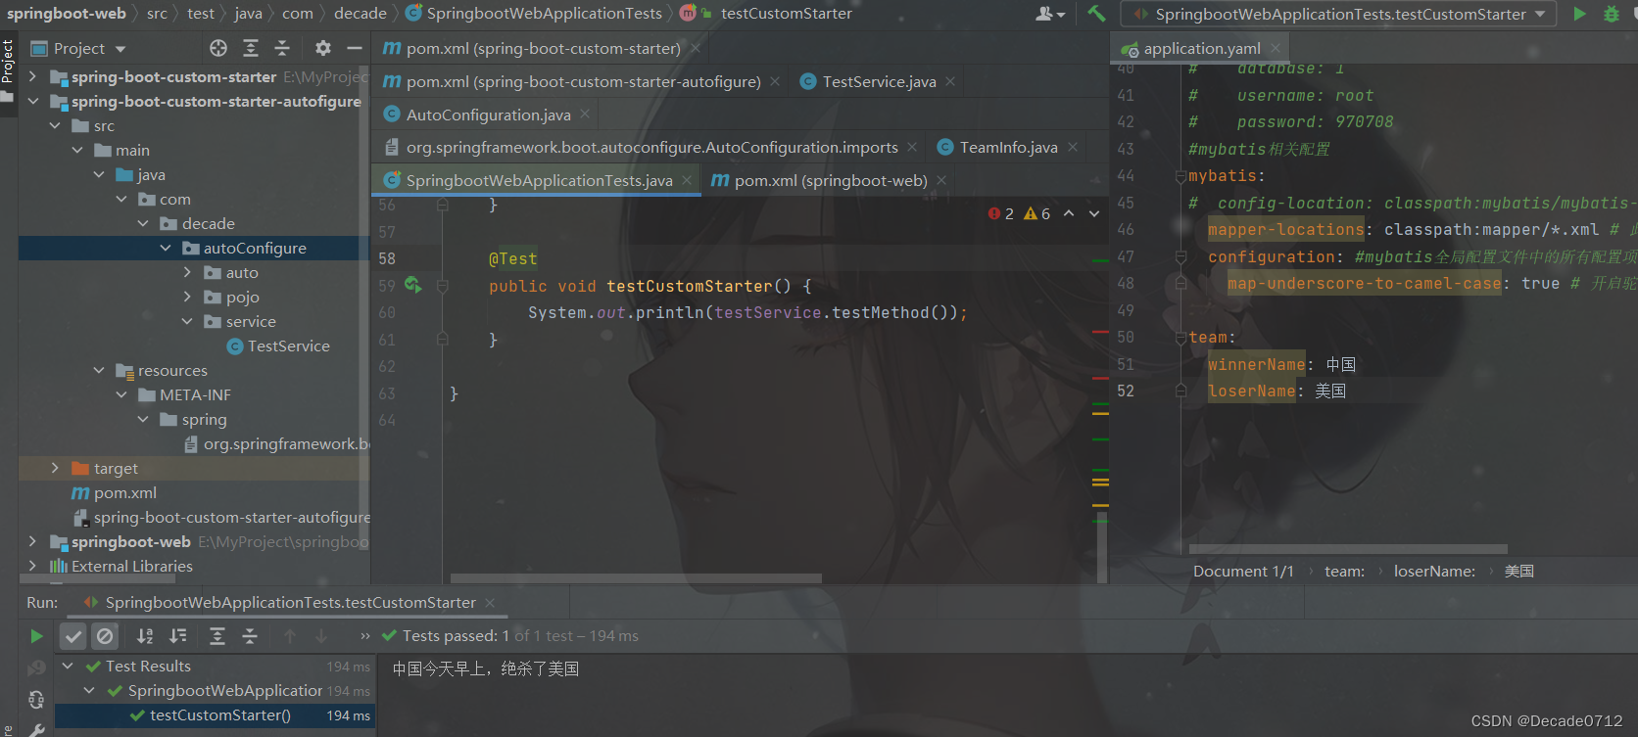Click gutter run icon at line 59
1638x737 pixels.
(412, 285)
